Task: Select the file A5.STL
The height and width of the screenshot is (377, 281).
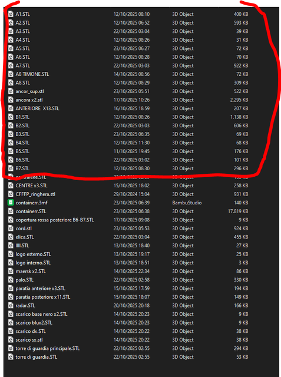Action: (23, 48)
